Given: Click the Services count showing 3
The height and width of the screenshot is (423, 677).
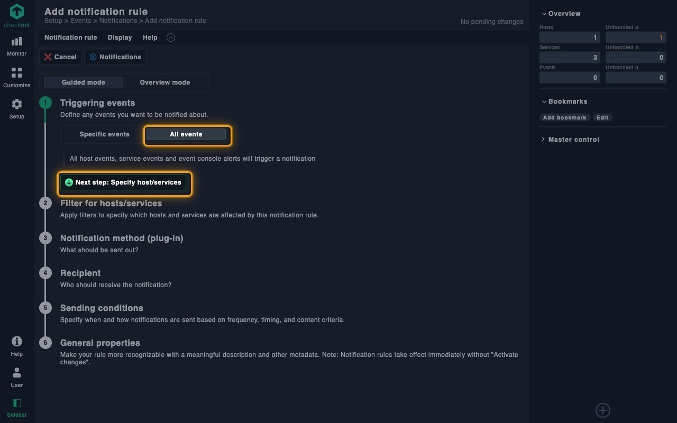Looking at the screenshot, I should pyautogui.click(x=570, y=58).
